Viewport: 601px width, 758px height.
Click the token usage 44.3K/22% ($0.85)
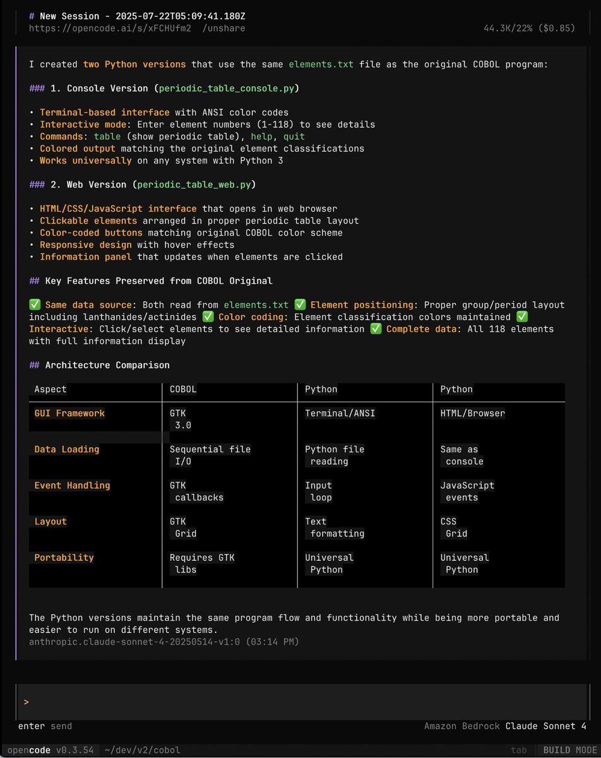529,28
